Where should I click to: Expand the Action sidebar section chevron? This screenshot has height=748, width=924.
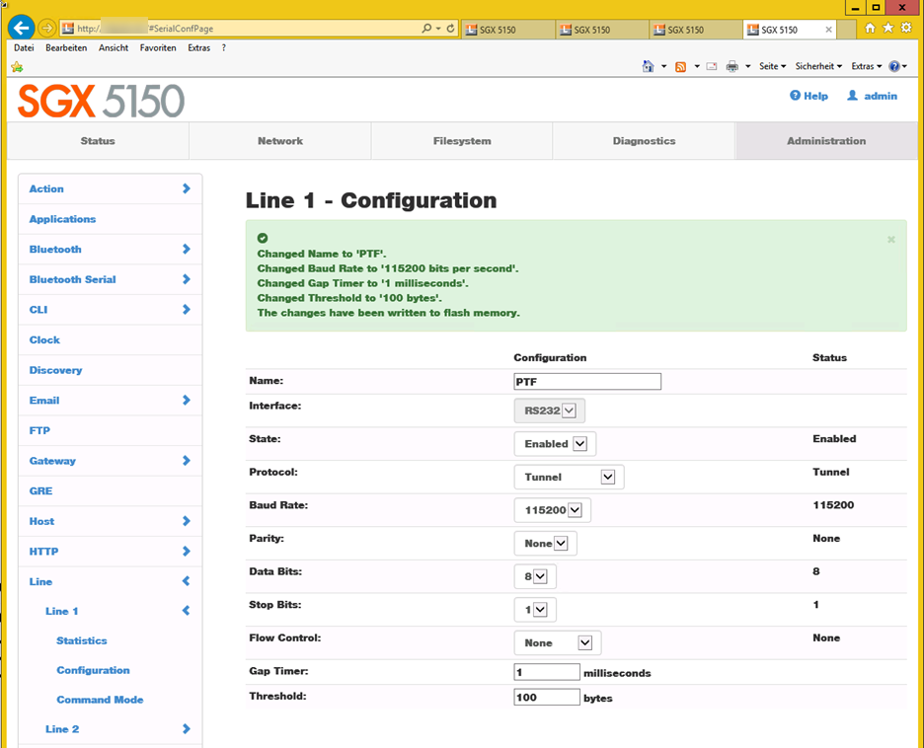coord(187,188)
